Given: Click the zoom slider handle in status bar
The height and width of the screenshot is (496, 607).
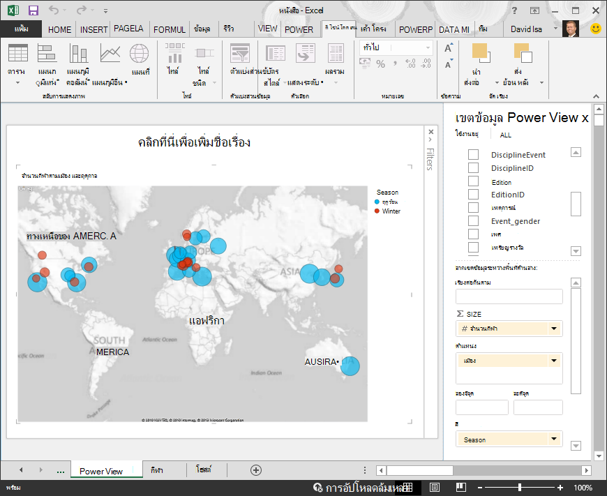Looking at the screenshot, I should click(520, 488).
